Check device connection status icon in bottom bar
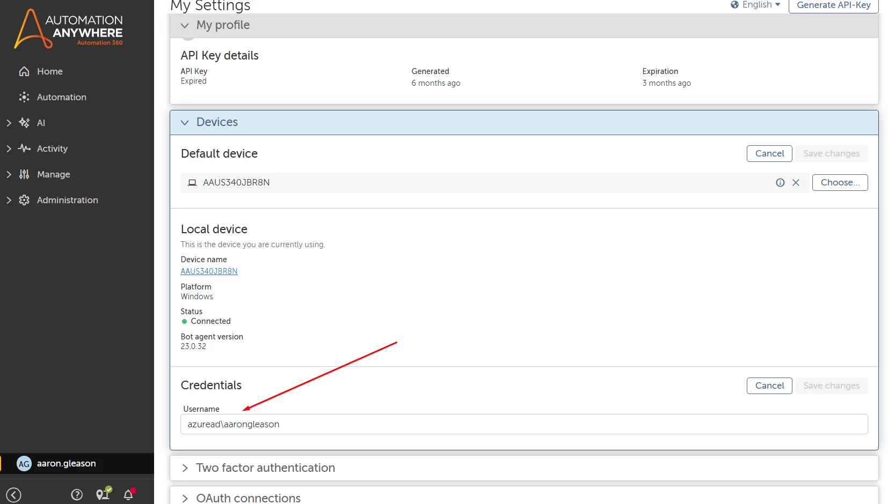The height and width of the screenshot is (504, 888). (103, 494)
